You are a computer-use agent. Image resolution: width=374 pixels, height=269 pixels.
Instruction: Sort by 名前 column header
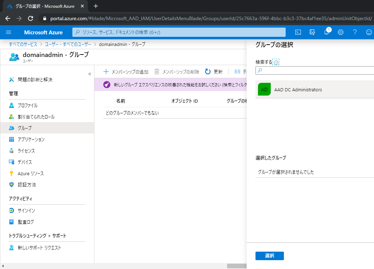coord(120,101)
